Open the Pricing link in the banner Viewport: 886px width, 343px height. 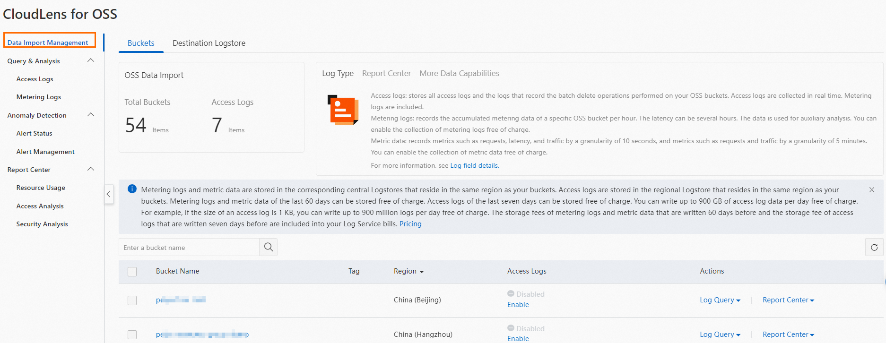click(x=410, y=224)
